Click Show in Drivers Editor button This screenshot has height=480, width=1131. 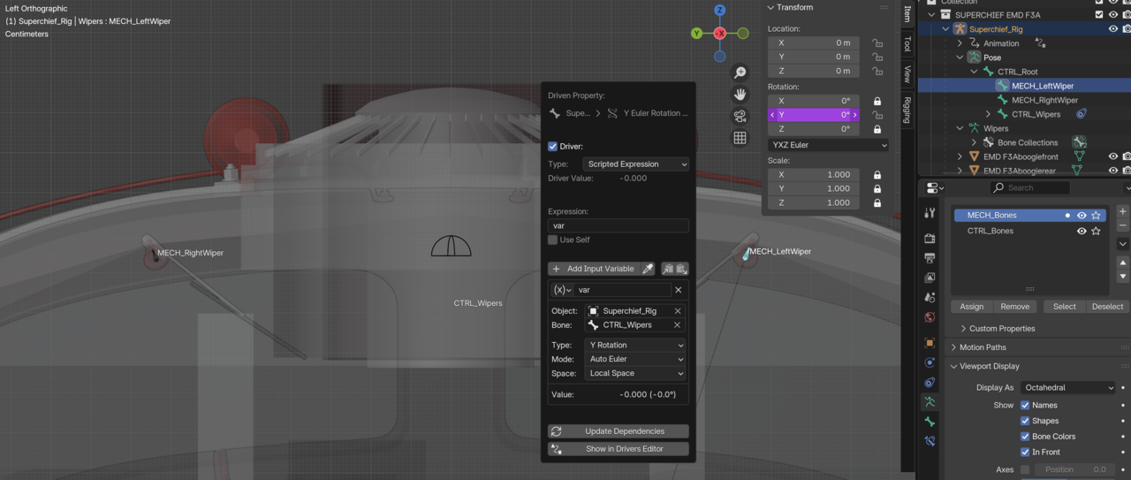pos(619,449)
